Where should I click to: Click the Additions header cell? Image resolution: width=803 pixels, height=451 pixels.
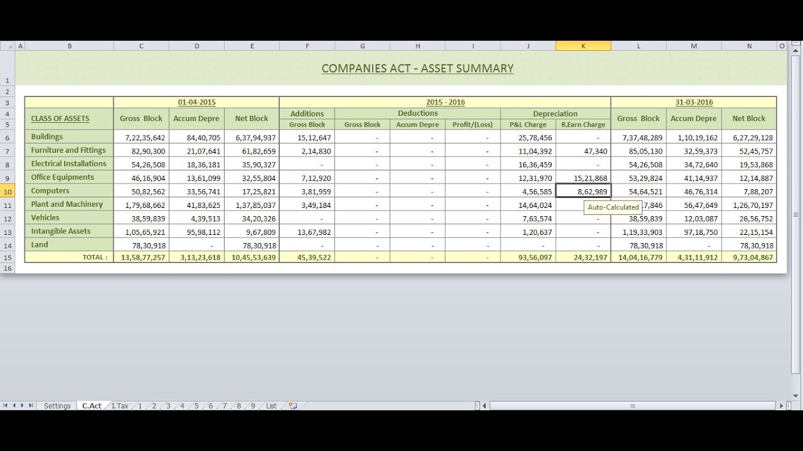[x=307, y=113]
